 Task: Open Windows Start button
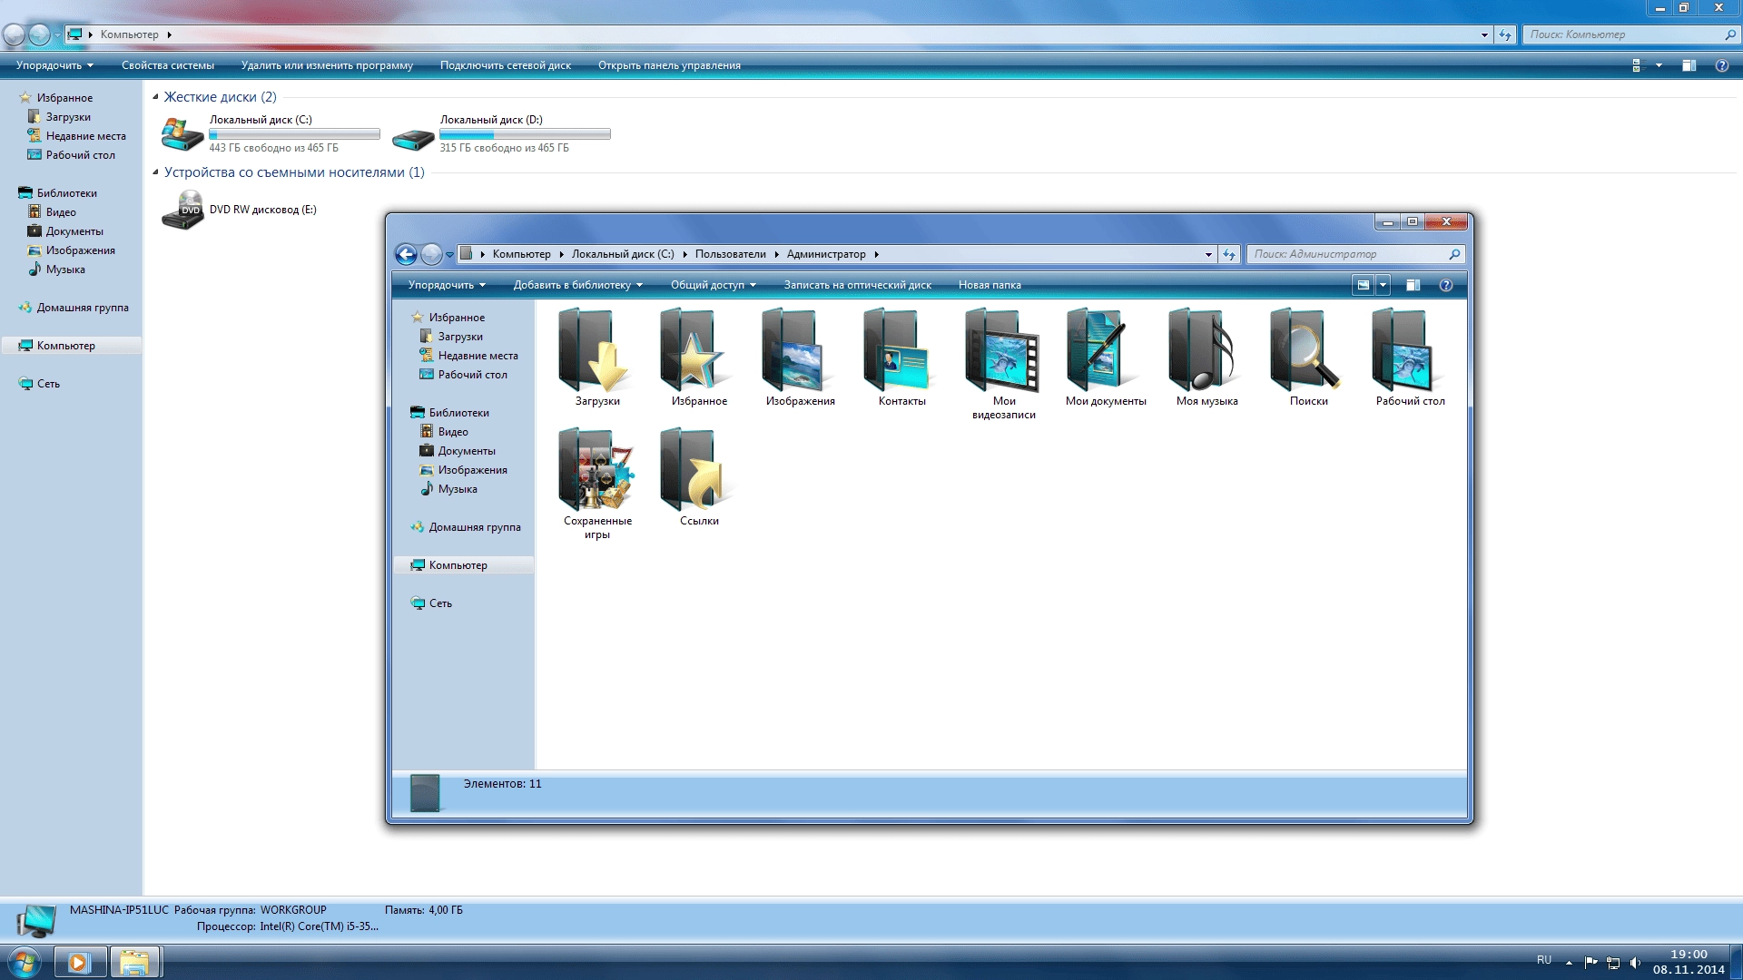click(25, 961)
